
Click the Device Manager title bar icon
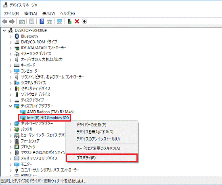5,5
